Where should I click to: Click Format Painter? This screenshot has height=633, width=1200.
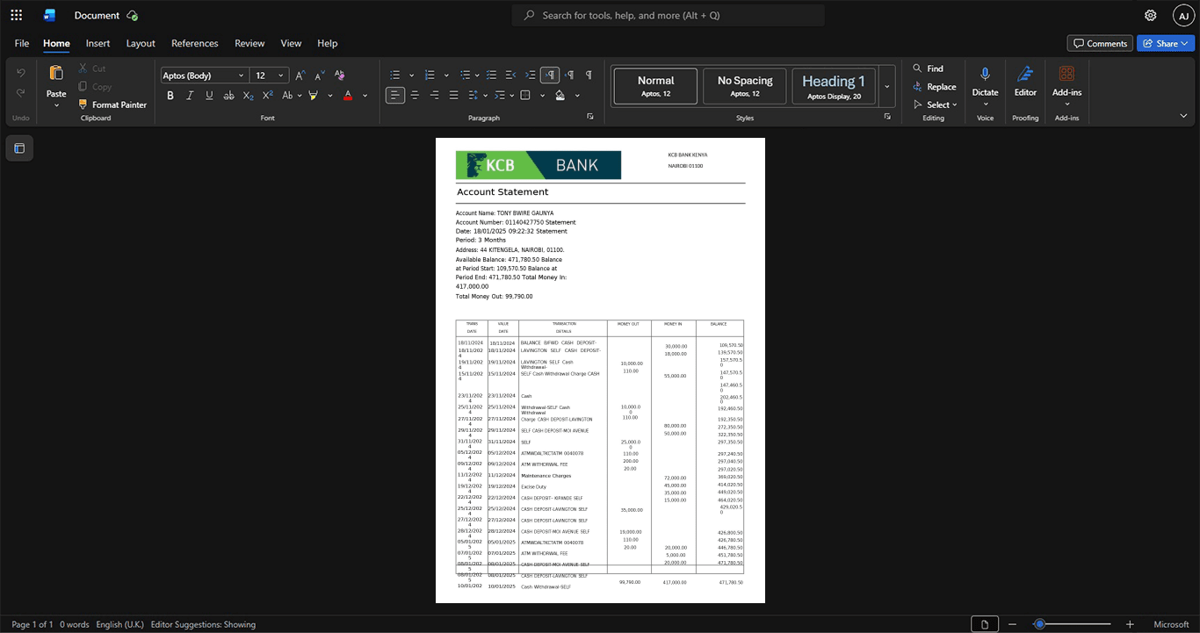point(112,104)
